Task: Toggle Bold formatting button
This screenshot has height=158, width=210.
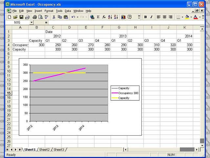Action: click(145, 17)
